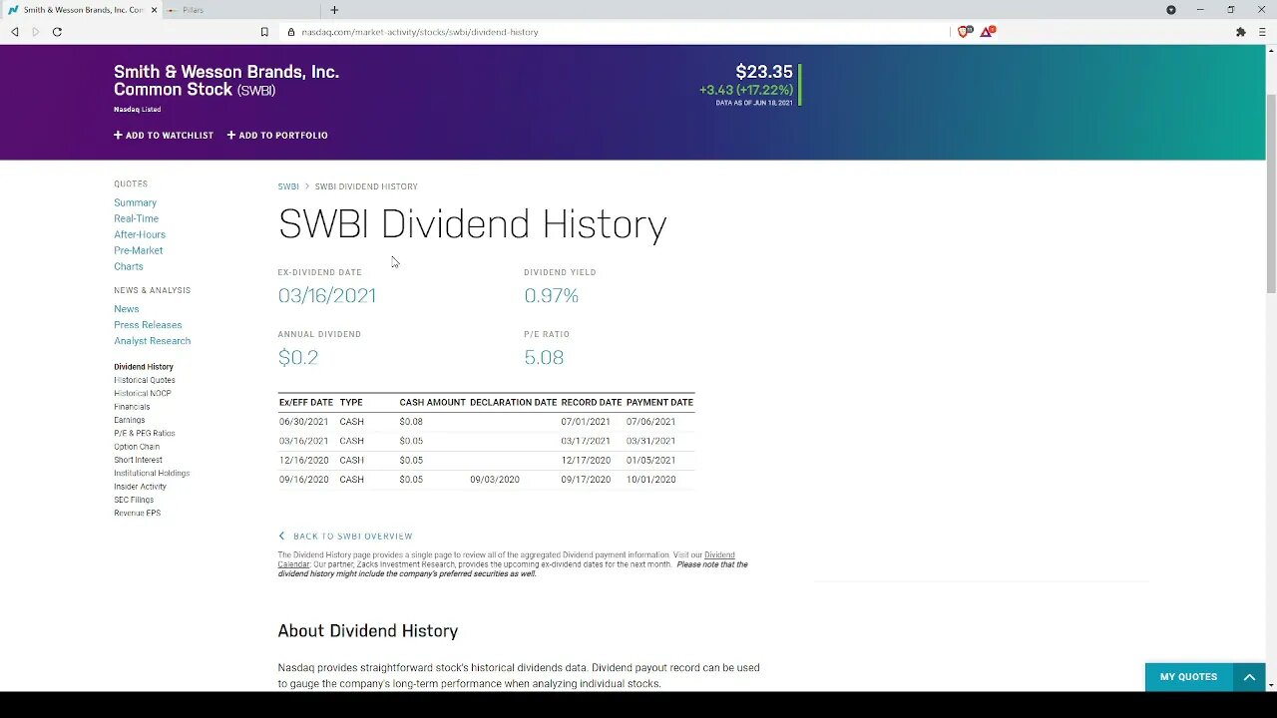Select Historical Quotes in sidebar

145,380
